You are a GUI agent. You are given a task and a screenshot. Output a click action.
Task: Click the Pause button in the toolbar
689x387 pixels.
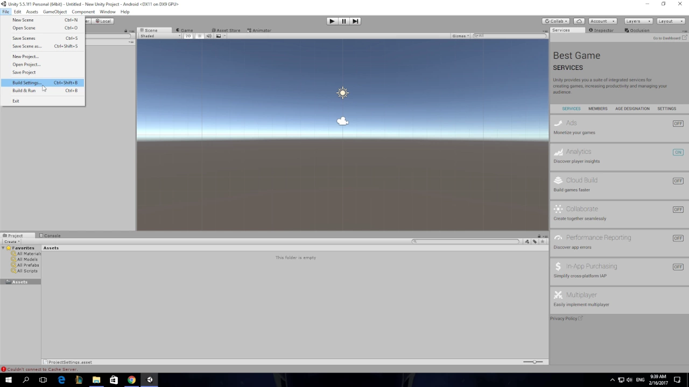344,21
